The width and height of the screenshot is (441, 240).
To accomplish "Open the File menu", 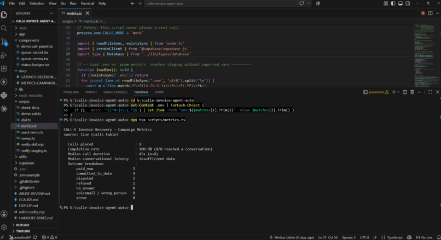I will pos(12,3).
